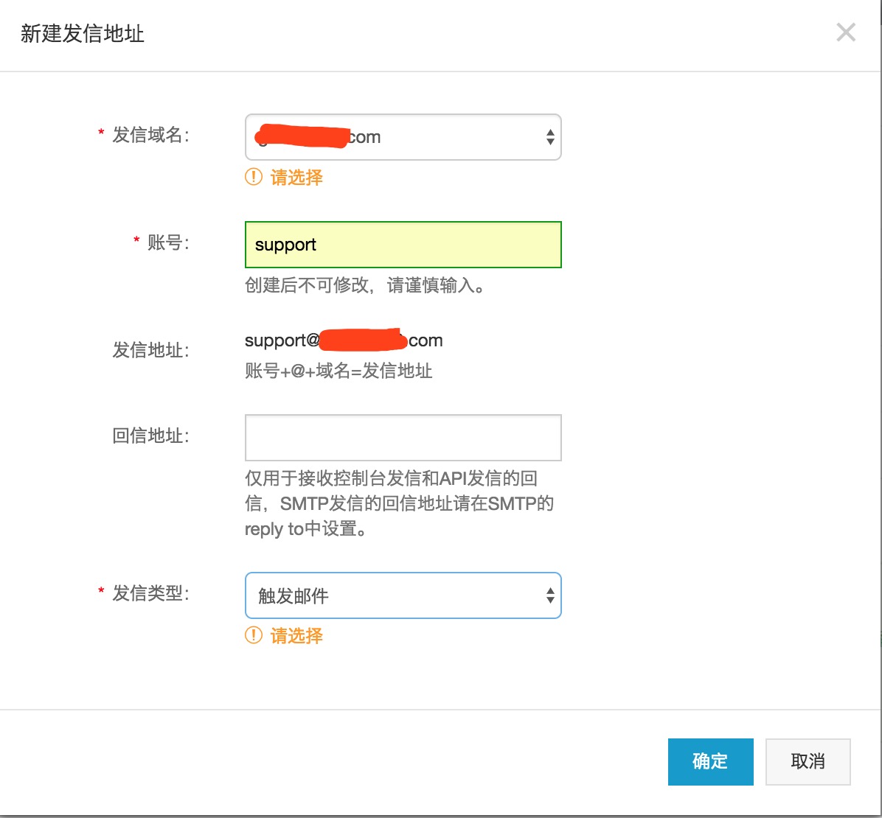Click the X to close 新建发信地址 dialog

pos(845,32)
